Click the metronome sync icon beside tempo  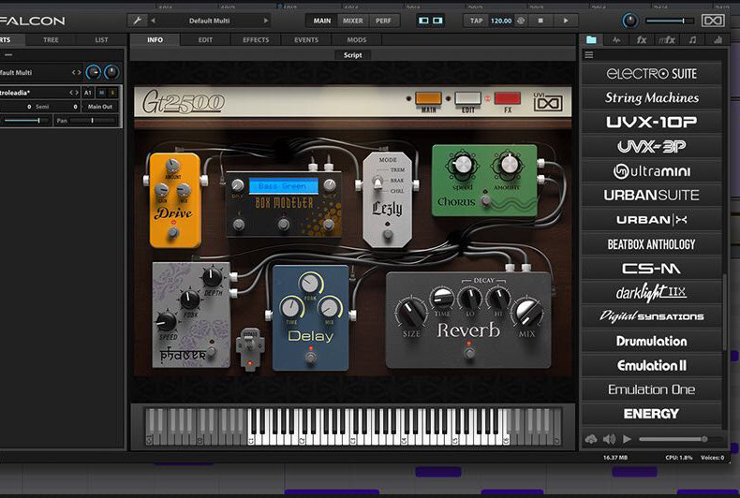point(521,21)
